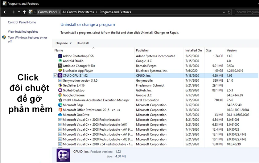The width and height of the screenshot is (259, 163).
Task: Click the Android Studio icon
Action: pyautogui.click(x=60, y=61)
